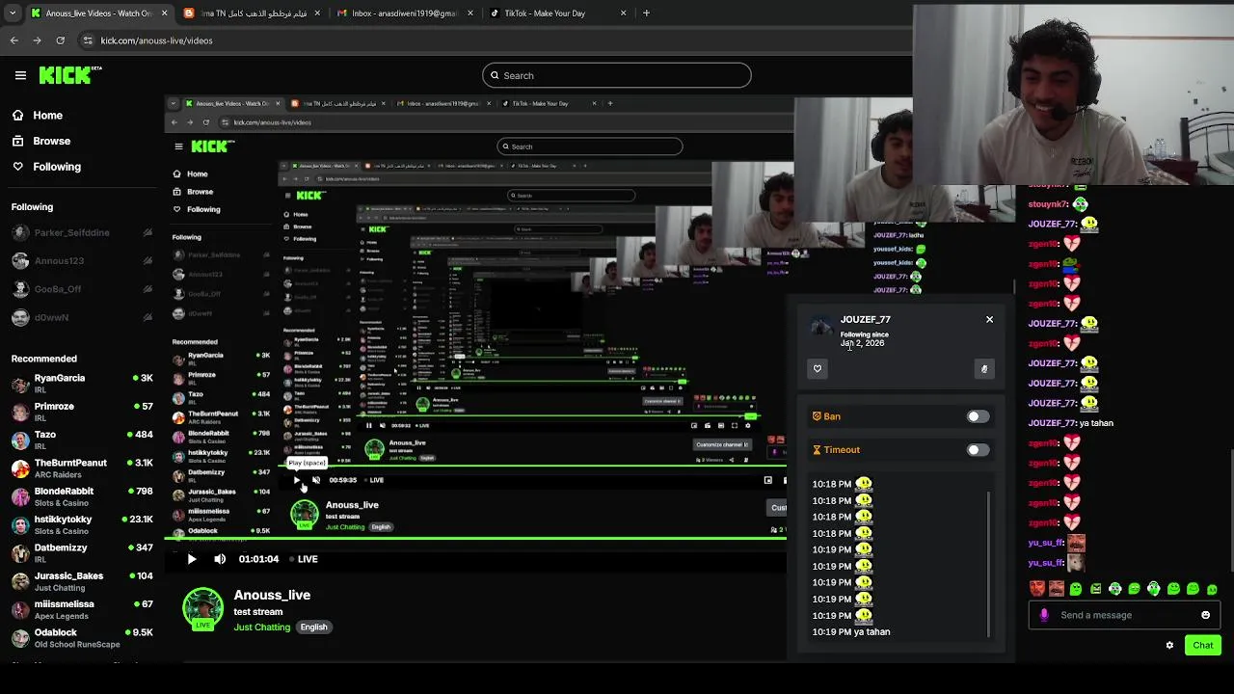
Task: Click the green KICK logo
Action: coord(70,75)
